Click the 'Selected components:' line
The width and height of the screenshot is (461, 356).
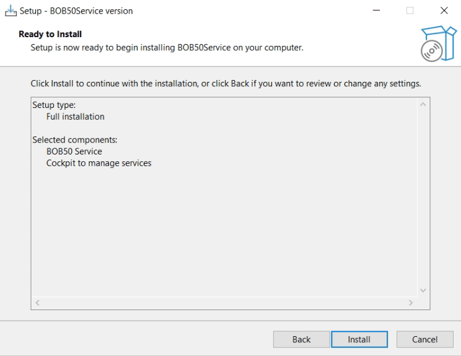(75, 140)
